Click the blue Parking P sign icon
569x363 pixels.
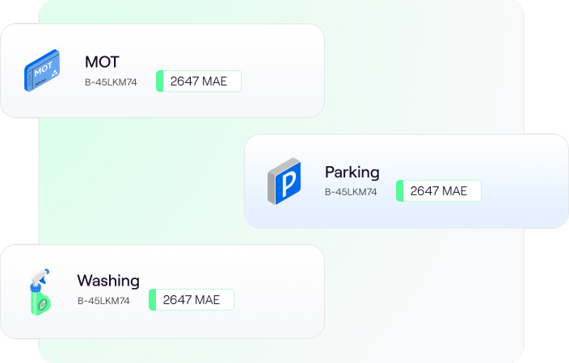tap(284, 181)
